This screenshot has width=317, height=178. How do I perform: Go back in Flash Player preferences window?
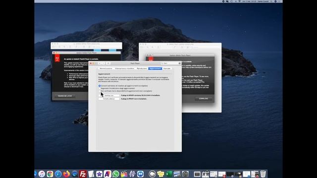100,63
